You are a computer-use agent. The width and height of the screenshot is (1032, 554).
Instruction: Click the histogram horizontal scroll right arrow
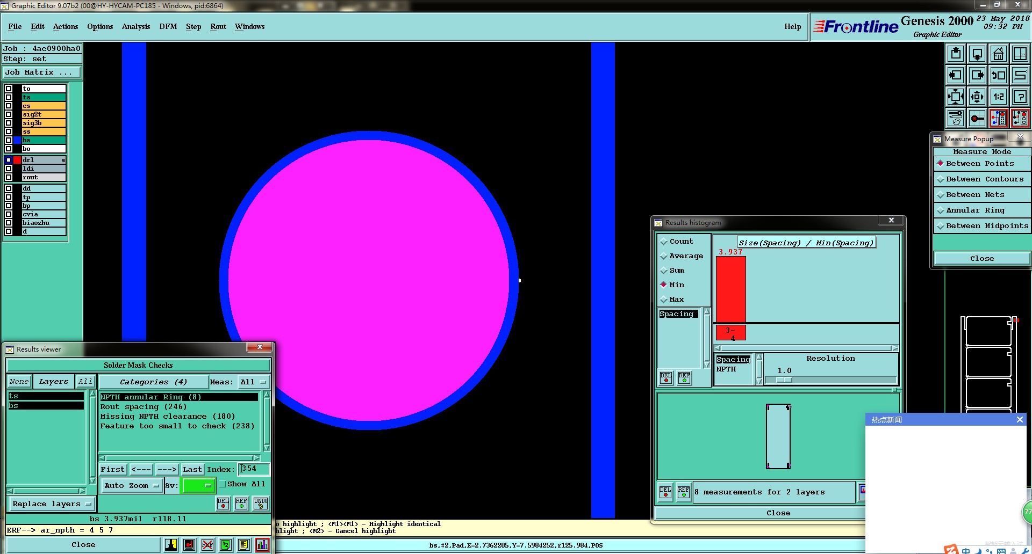pyautogui.click(x=895, y=348)
